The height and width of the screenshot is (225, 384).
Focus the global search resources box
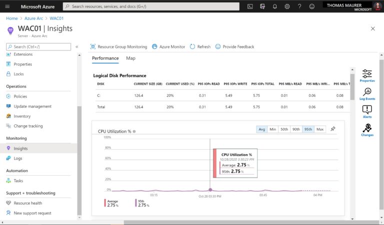tap(151, 6)
